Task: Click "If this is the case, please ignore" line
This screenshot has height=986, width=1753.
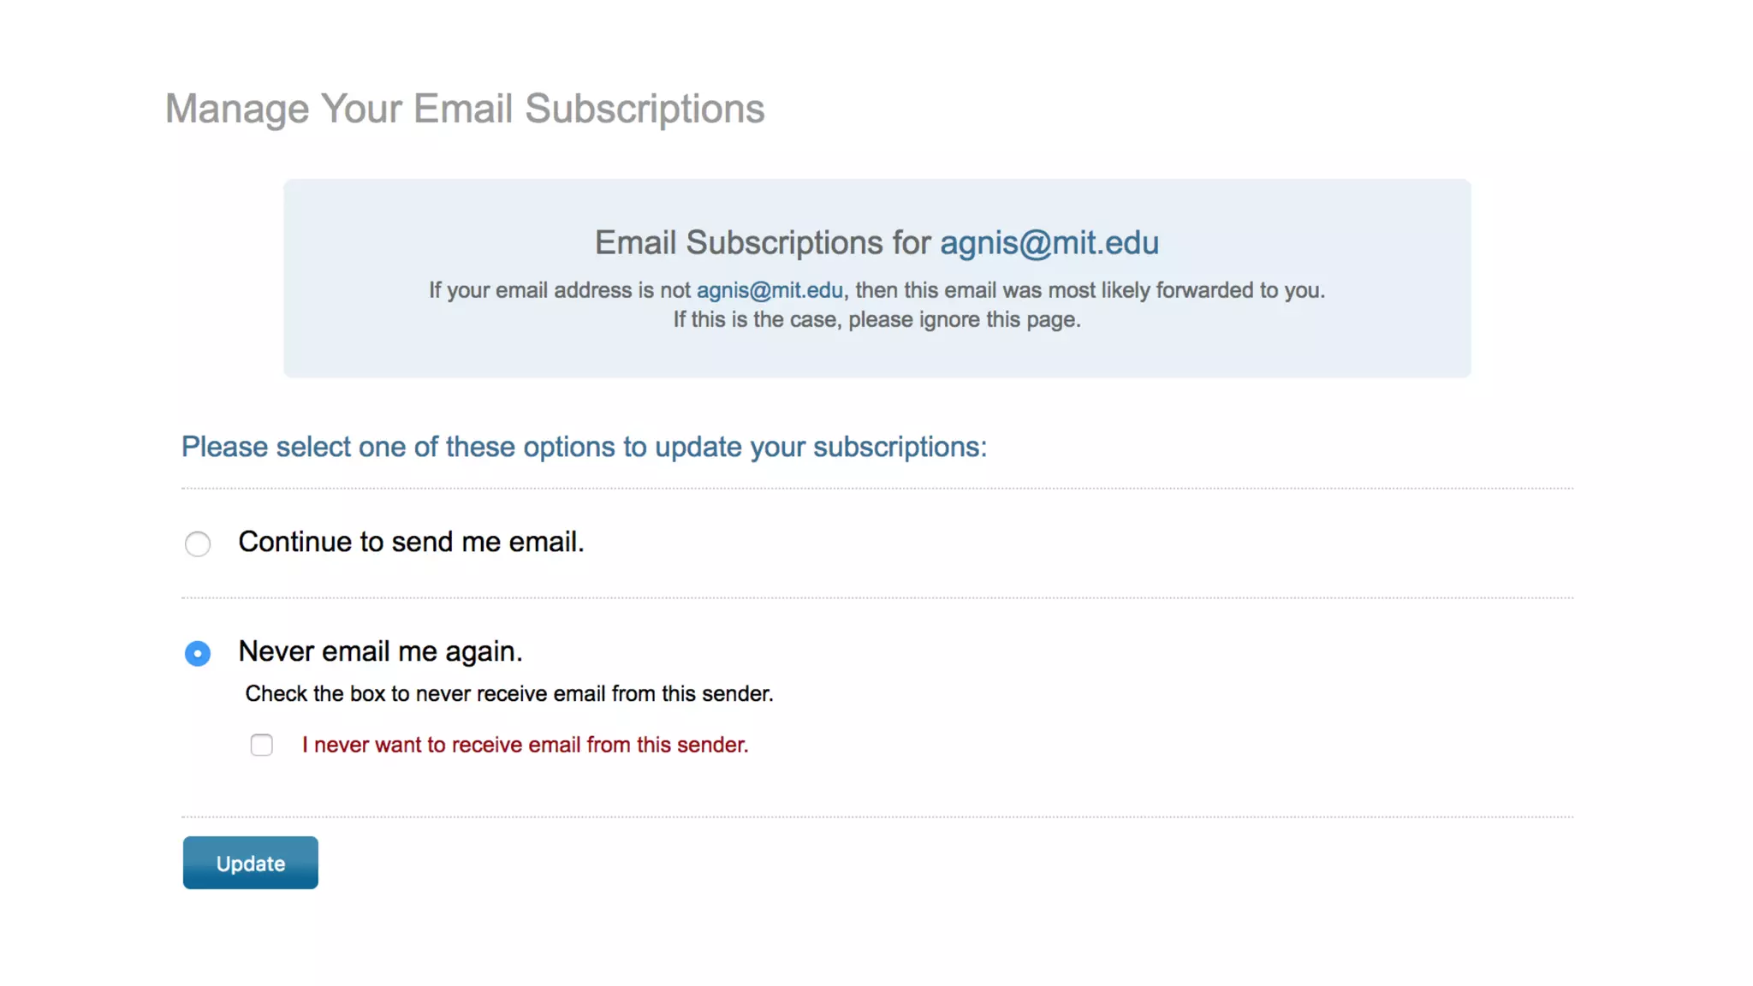Action: (876, 320)
